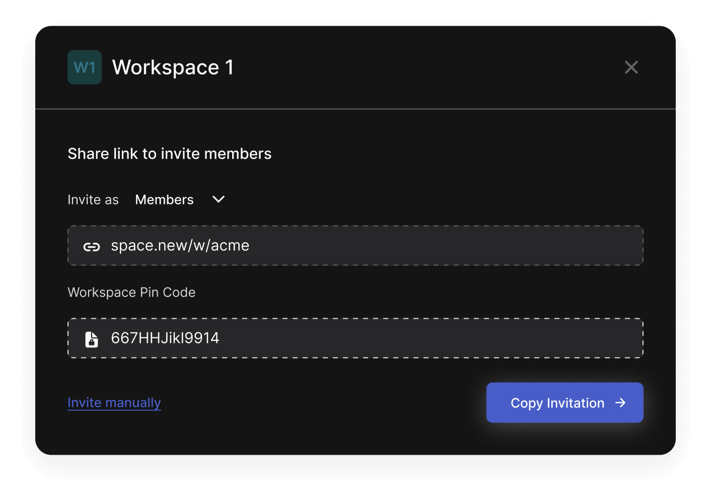Click the "Share link to invite members" heading
The height and width of the screenshot is (500, 711).
coord(170,154)
